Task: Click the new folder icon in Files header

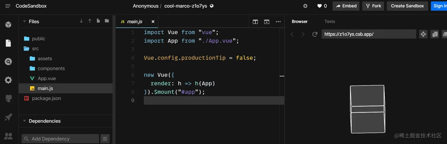Action: coord(107,21)
